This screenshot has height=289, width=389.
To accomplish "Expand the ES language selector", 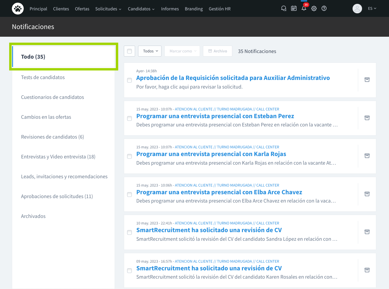I will pos(372,9).
